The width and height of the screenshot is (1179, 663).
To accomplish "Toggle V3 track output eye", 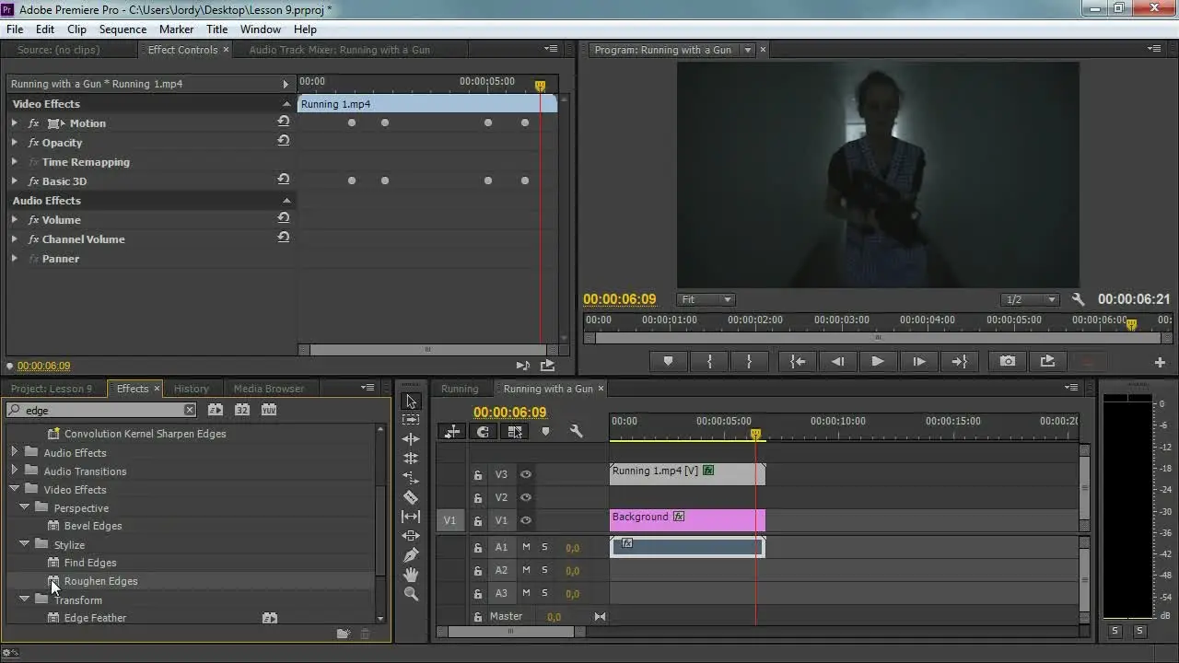I will click(526, 474).
